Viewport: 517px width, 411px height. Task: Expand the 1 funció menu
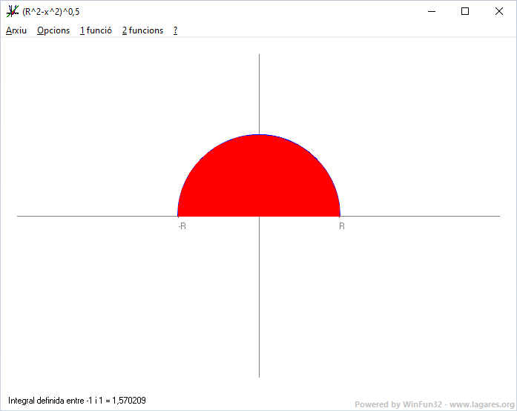96,30
